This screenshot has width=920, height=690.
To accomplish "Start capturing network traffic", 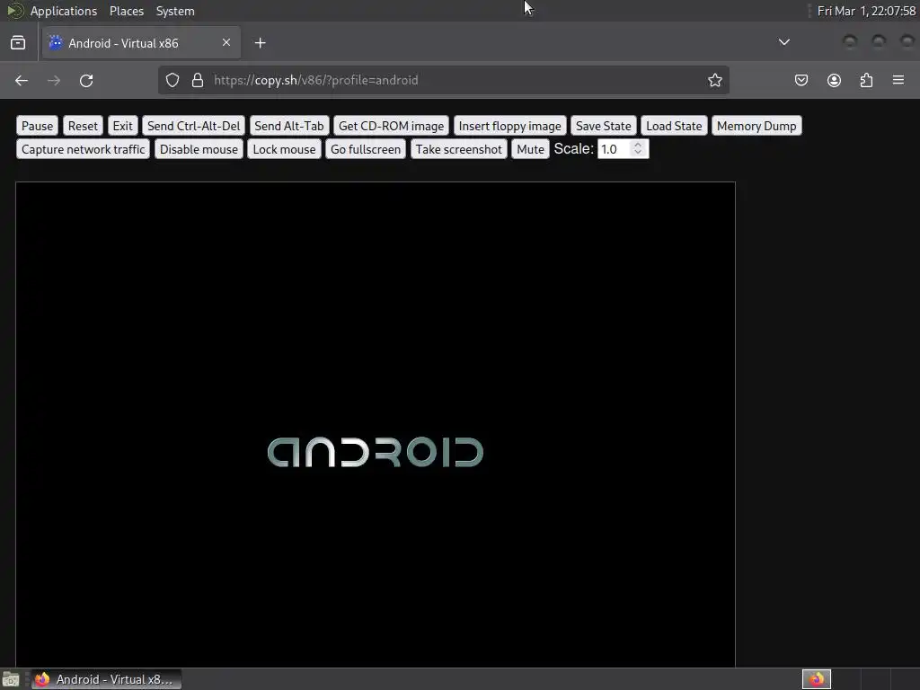I will [x=84, y=149].
